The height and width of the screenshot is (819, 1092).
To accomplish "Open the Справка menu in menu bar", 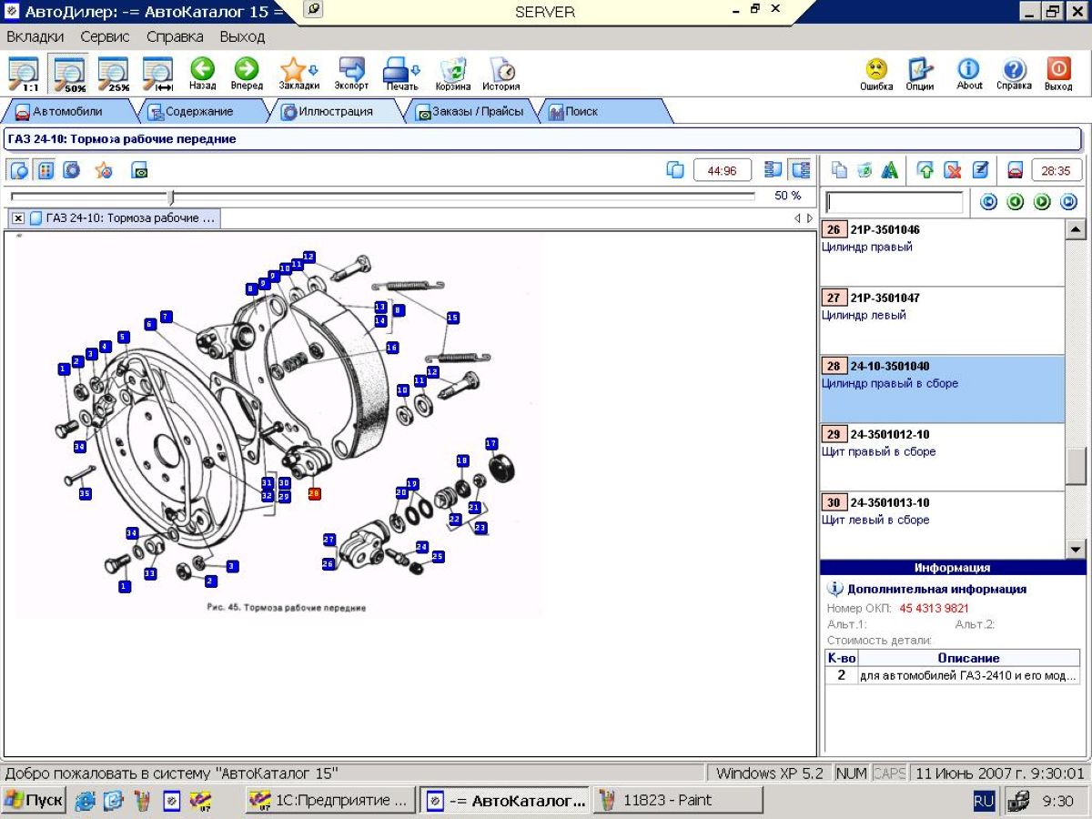I will 175,37.
